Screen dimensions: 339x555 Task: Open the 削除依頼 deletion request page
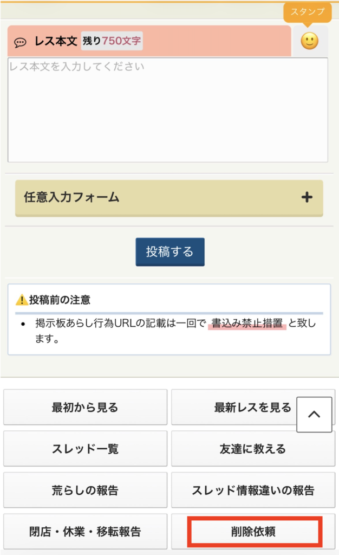tap(253, 532)
